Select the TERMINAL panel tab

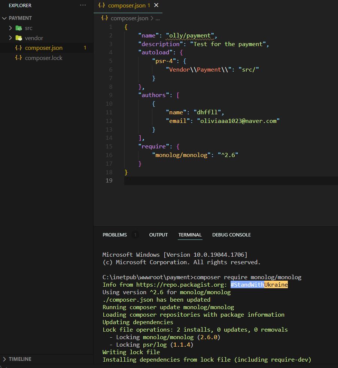[x=190, y=235]
